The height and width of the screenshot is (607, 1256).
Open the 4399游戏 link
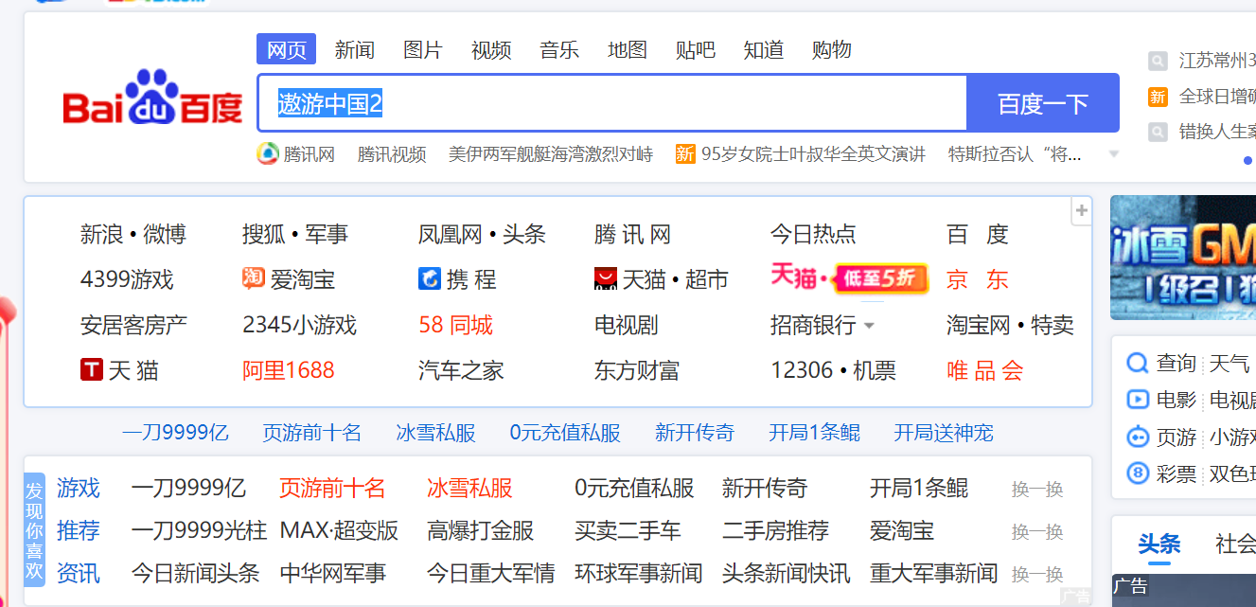[x=127, y=279]
